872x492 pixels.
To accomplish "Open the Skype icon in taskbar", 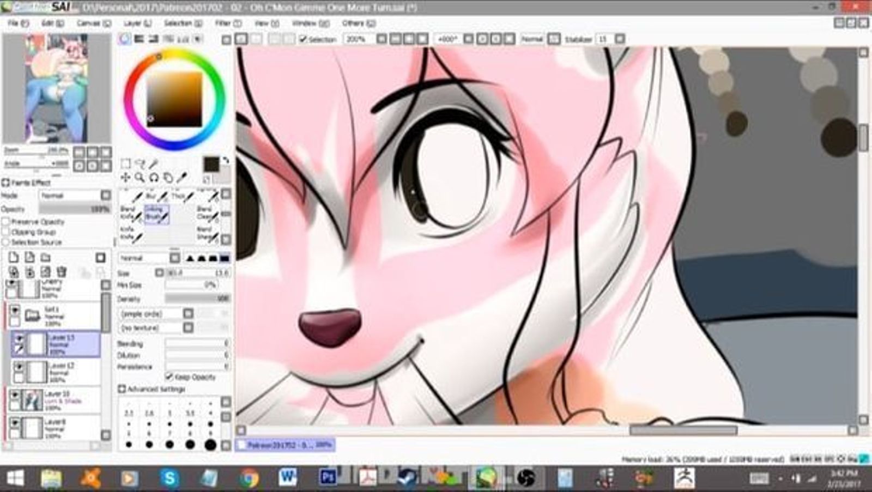I will coord(169,478).
